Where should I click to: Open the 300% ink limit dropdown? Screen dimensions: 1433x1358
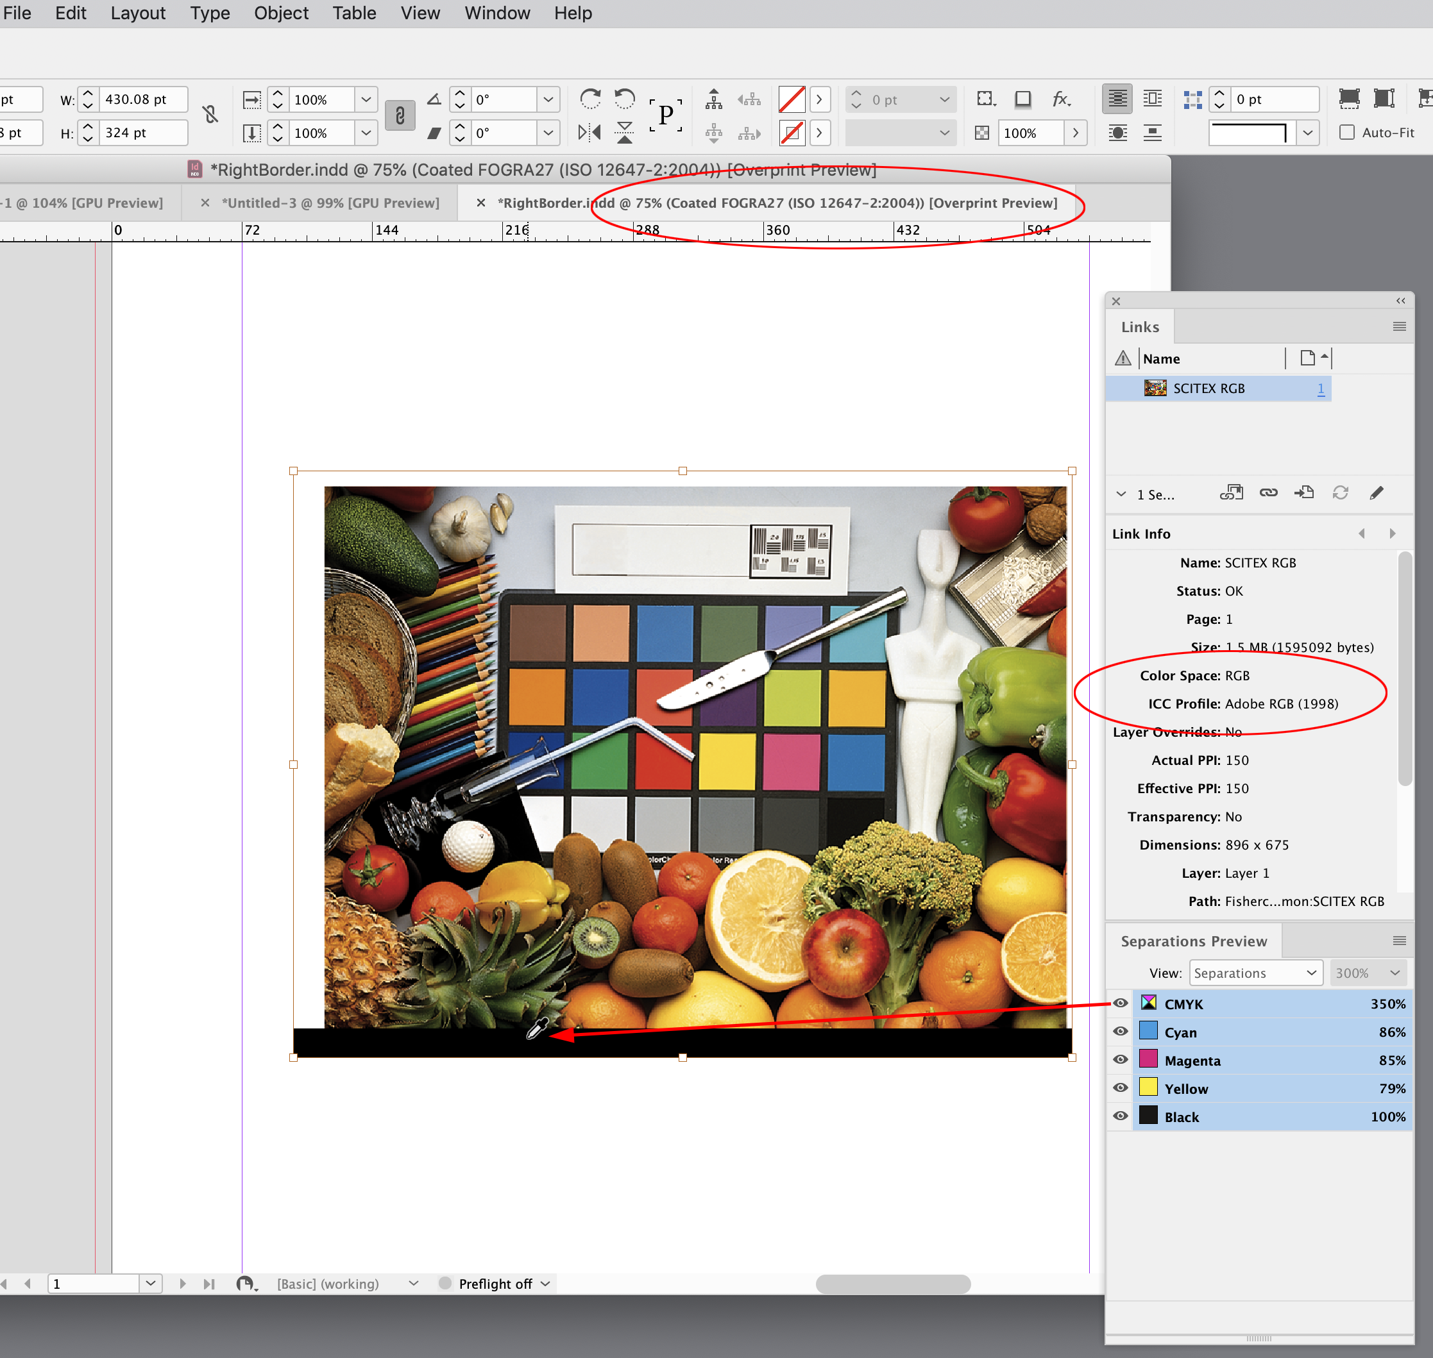click(x=1367, y=972)
